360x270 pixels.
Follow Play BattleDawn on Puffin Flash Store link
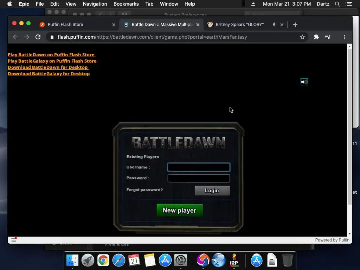click(x=51, y=54)
